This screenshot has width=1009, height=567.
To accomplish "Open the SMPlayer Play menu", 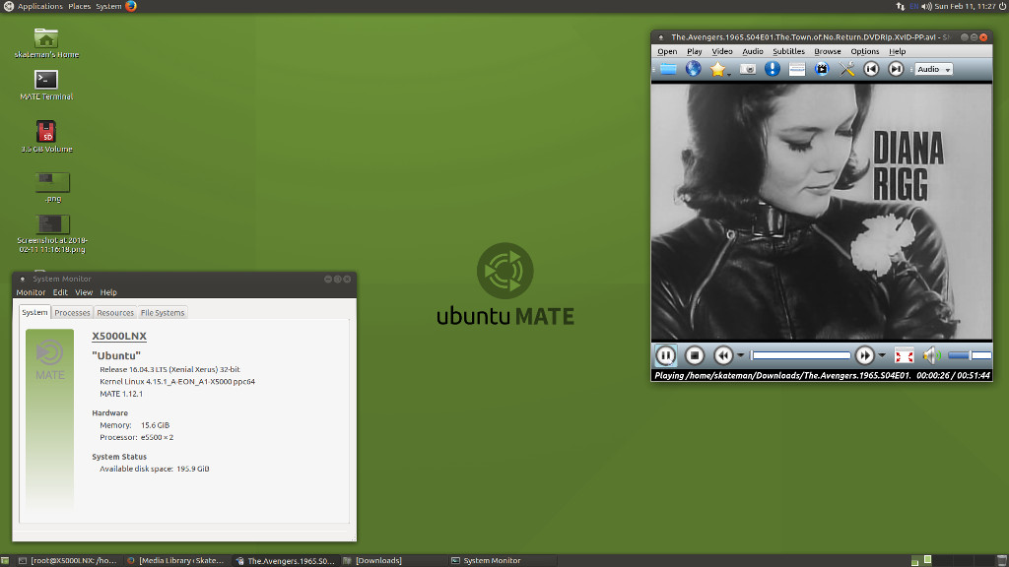I will click(695, 51).
